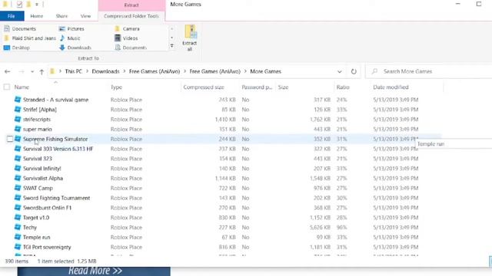
Task: Choose the Pictures extract destination
Action: click(x=71, y=29)
